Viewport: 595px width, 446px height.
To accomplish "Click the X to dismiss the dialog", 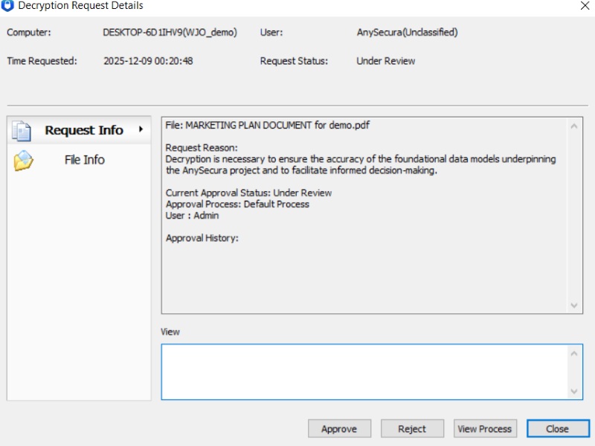I will 587,5.
